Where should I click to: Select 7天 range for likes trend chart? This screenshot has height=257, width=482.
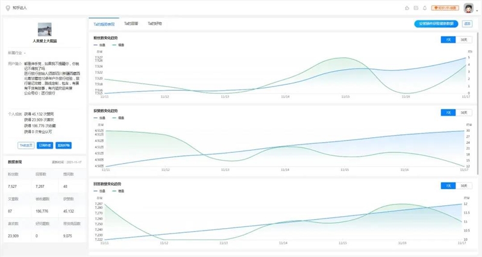pos(448,113)
